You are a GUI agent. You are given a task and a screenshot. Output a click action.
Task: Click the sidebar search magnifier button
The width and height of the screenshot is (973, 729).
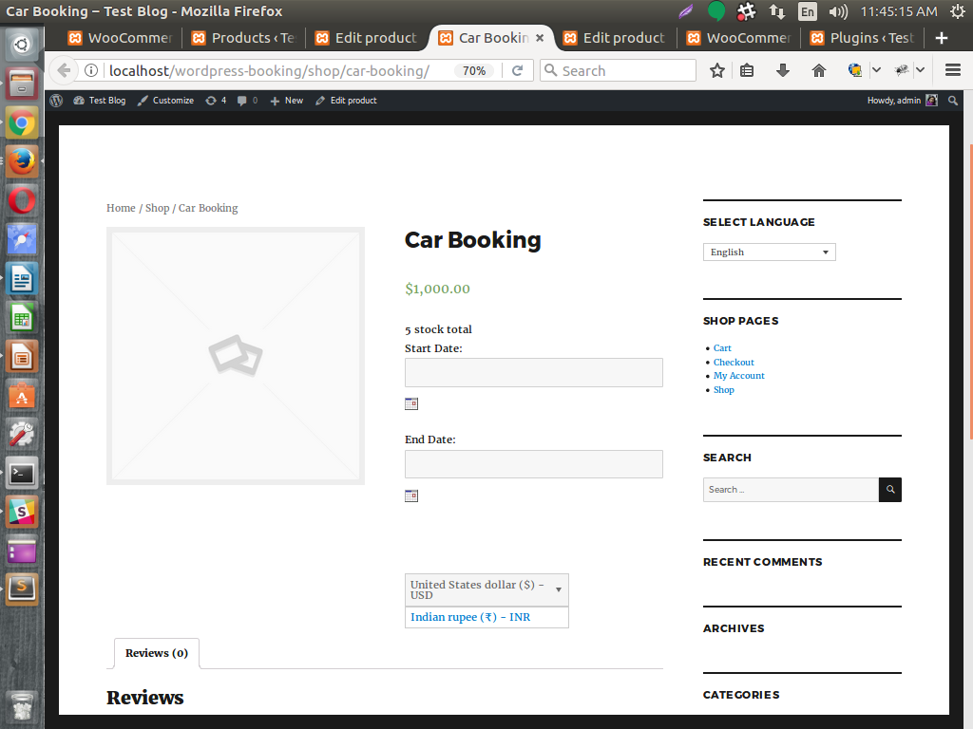click(890, 490)
